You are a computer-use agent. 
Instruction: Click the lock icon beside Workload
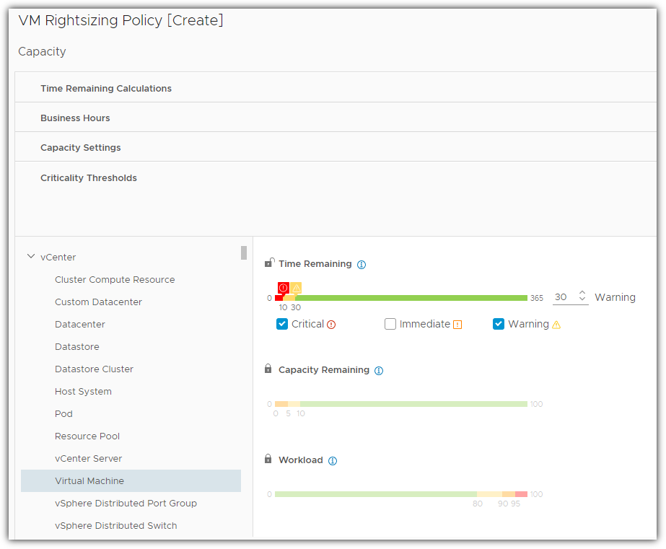(x=269, y=460)
